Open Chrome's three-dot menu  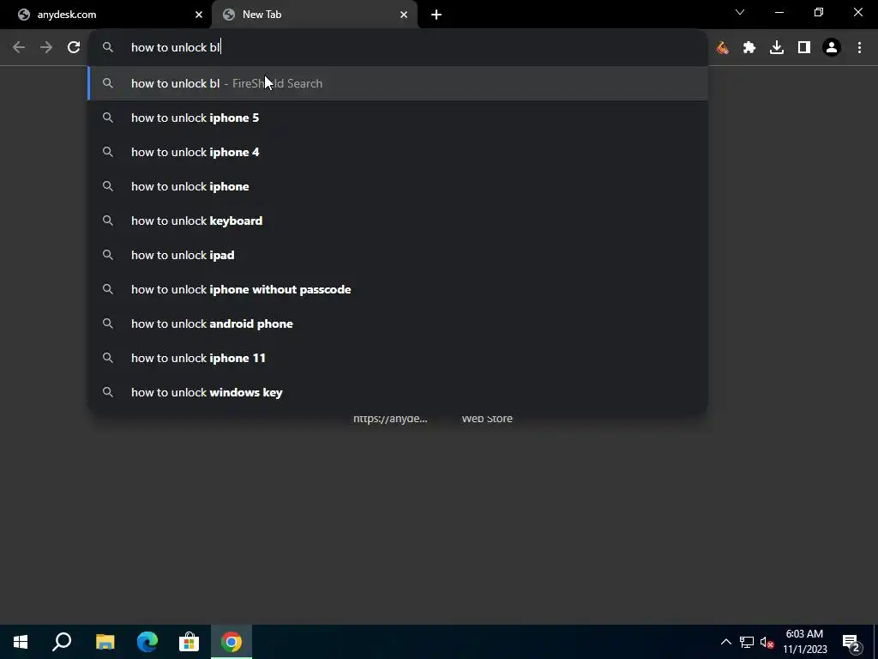click(x=859, y=48)
